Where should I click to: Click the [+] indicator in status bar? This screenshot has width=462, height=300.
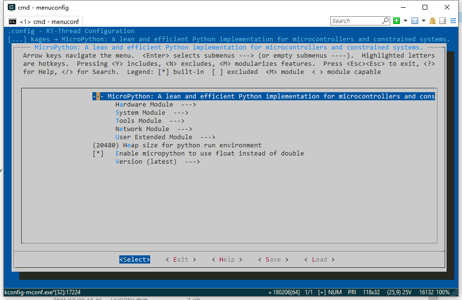(322, 292)
